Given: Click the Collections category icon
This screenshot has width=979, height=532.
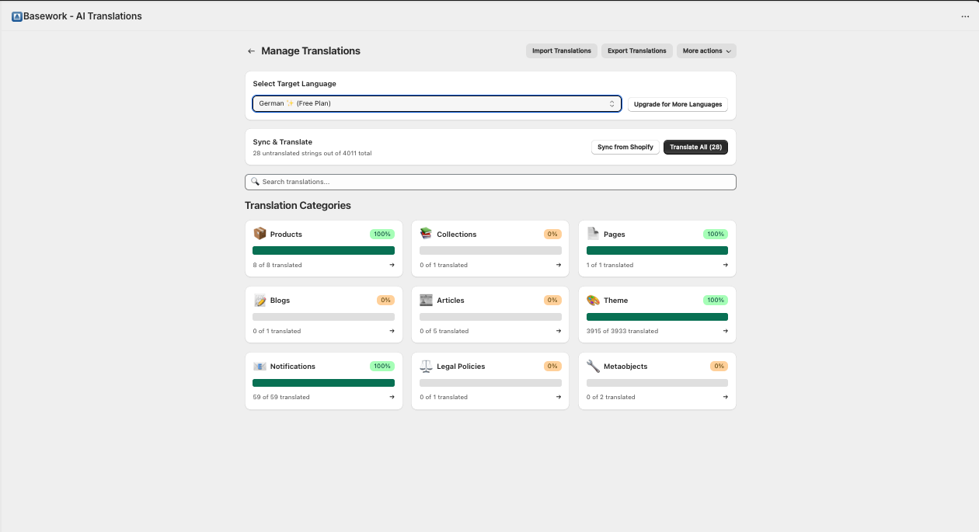Looking at the screenshot, I should click(x=426, y=233).
